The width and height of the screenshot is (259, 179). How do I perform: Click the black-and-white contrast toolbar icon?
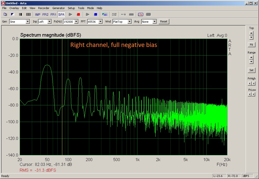pyautogui.click(x=13, y=14)
